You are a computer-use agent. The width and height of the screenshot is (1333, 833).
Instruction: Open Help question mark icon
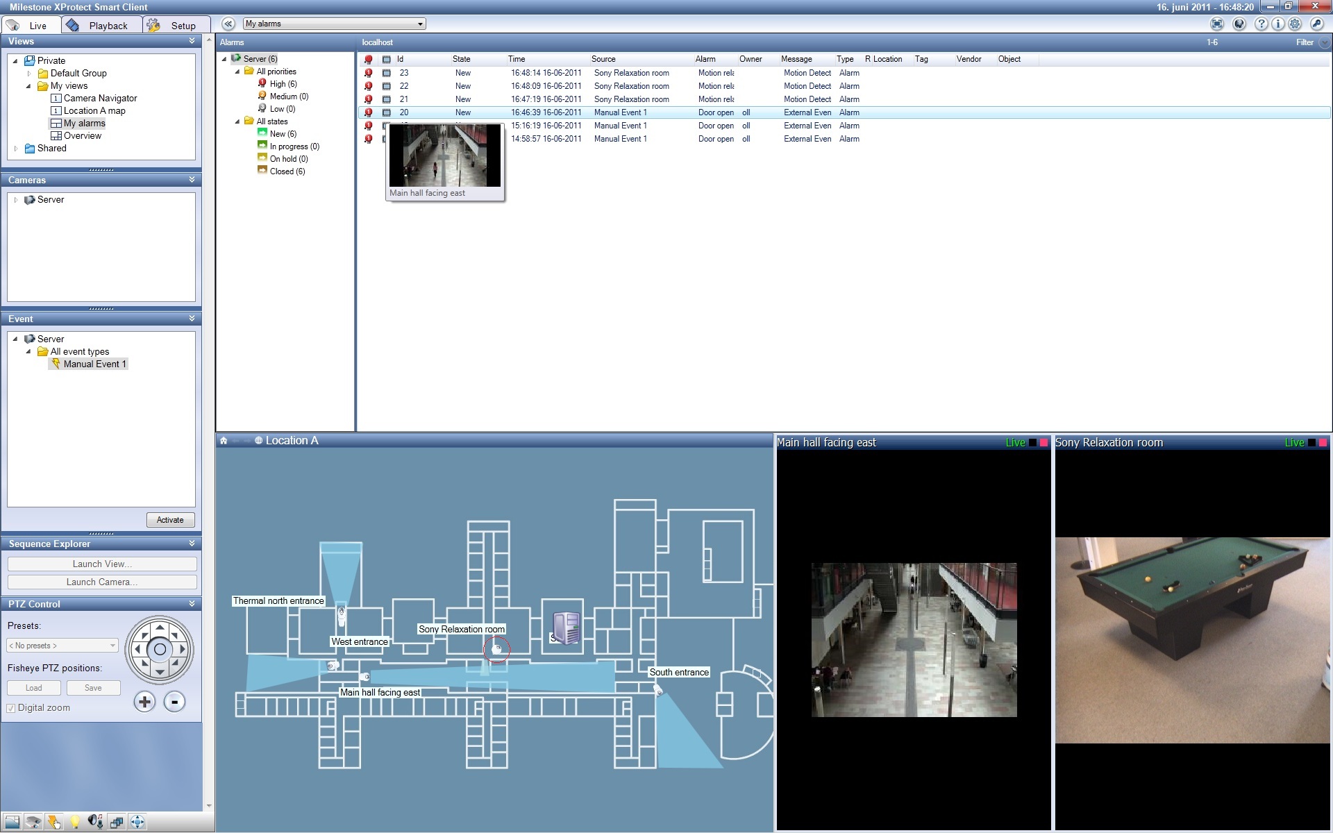(1261, 24)
